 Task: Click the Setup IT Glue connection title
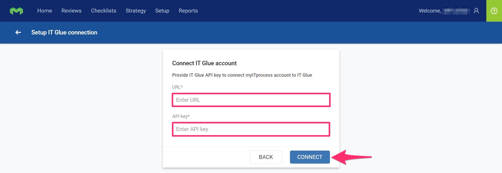click(64, 32)
